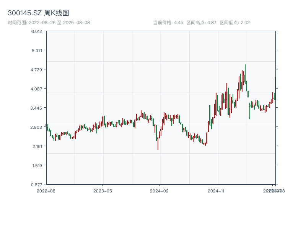Select the 时间范围 date range text
The width and height of the screenshot is (306, 230).
49,23
